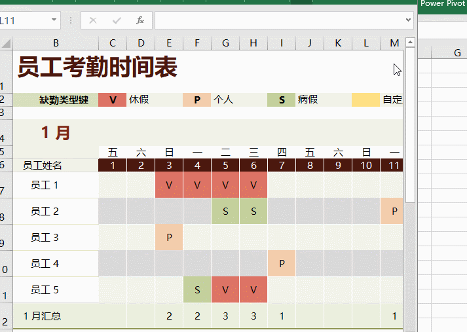Select column G header in right pane
Viewport: 467px width, 332px height.
pos(457,52)
